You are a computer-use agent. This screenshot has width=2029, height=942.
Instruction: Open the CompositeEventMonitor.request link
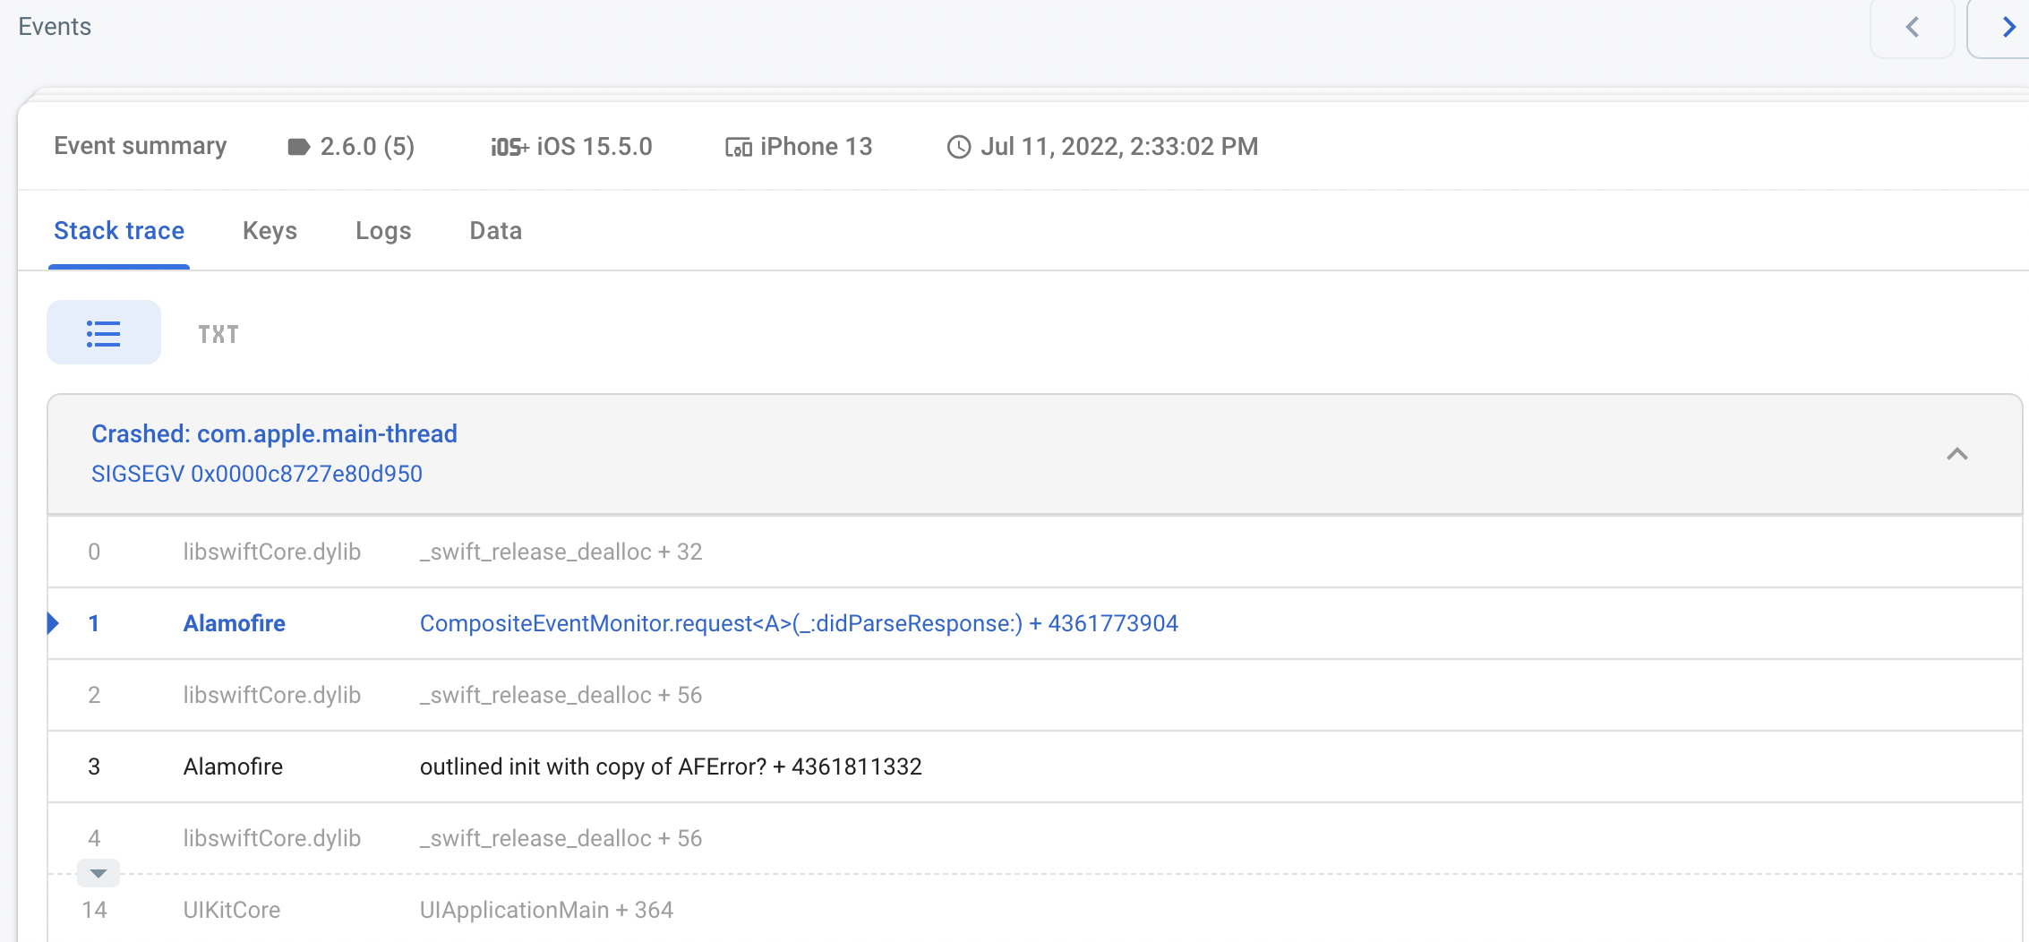pos(799,623)
